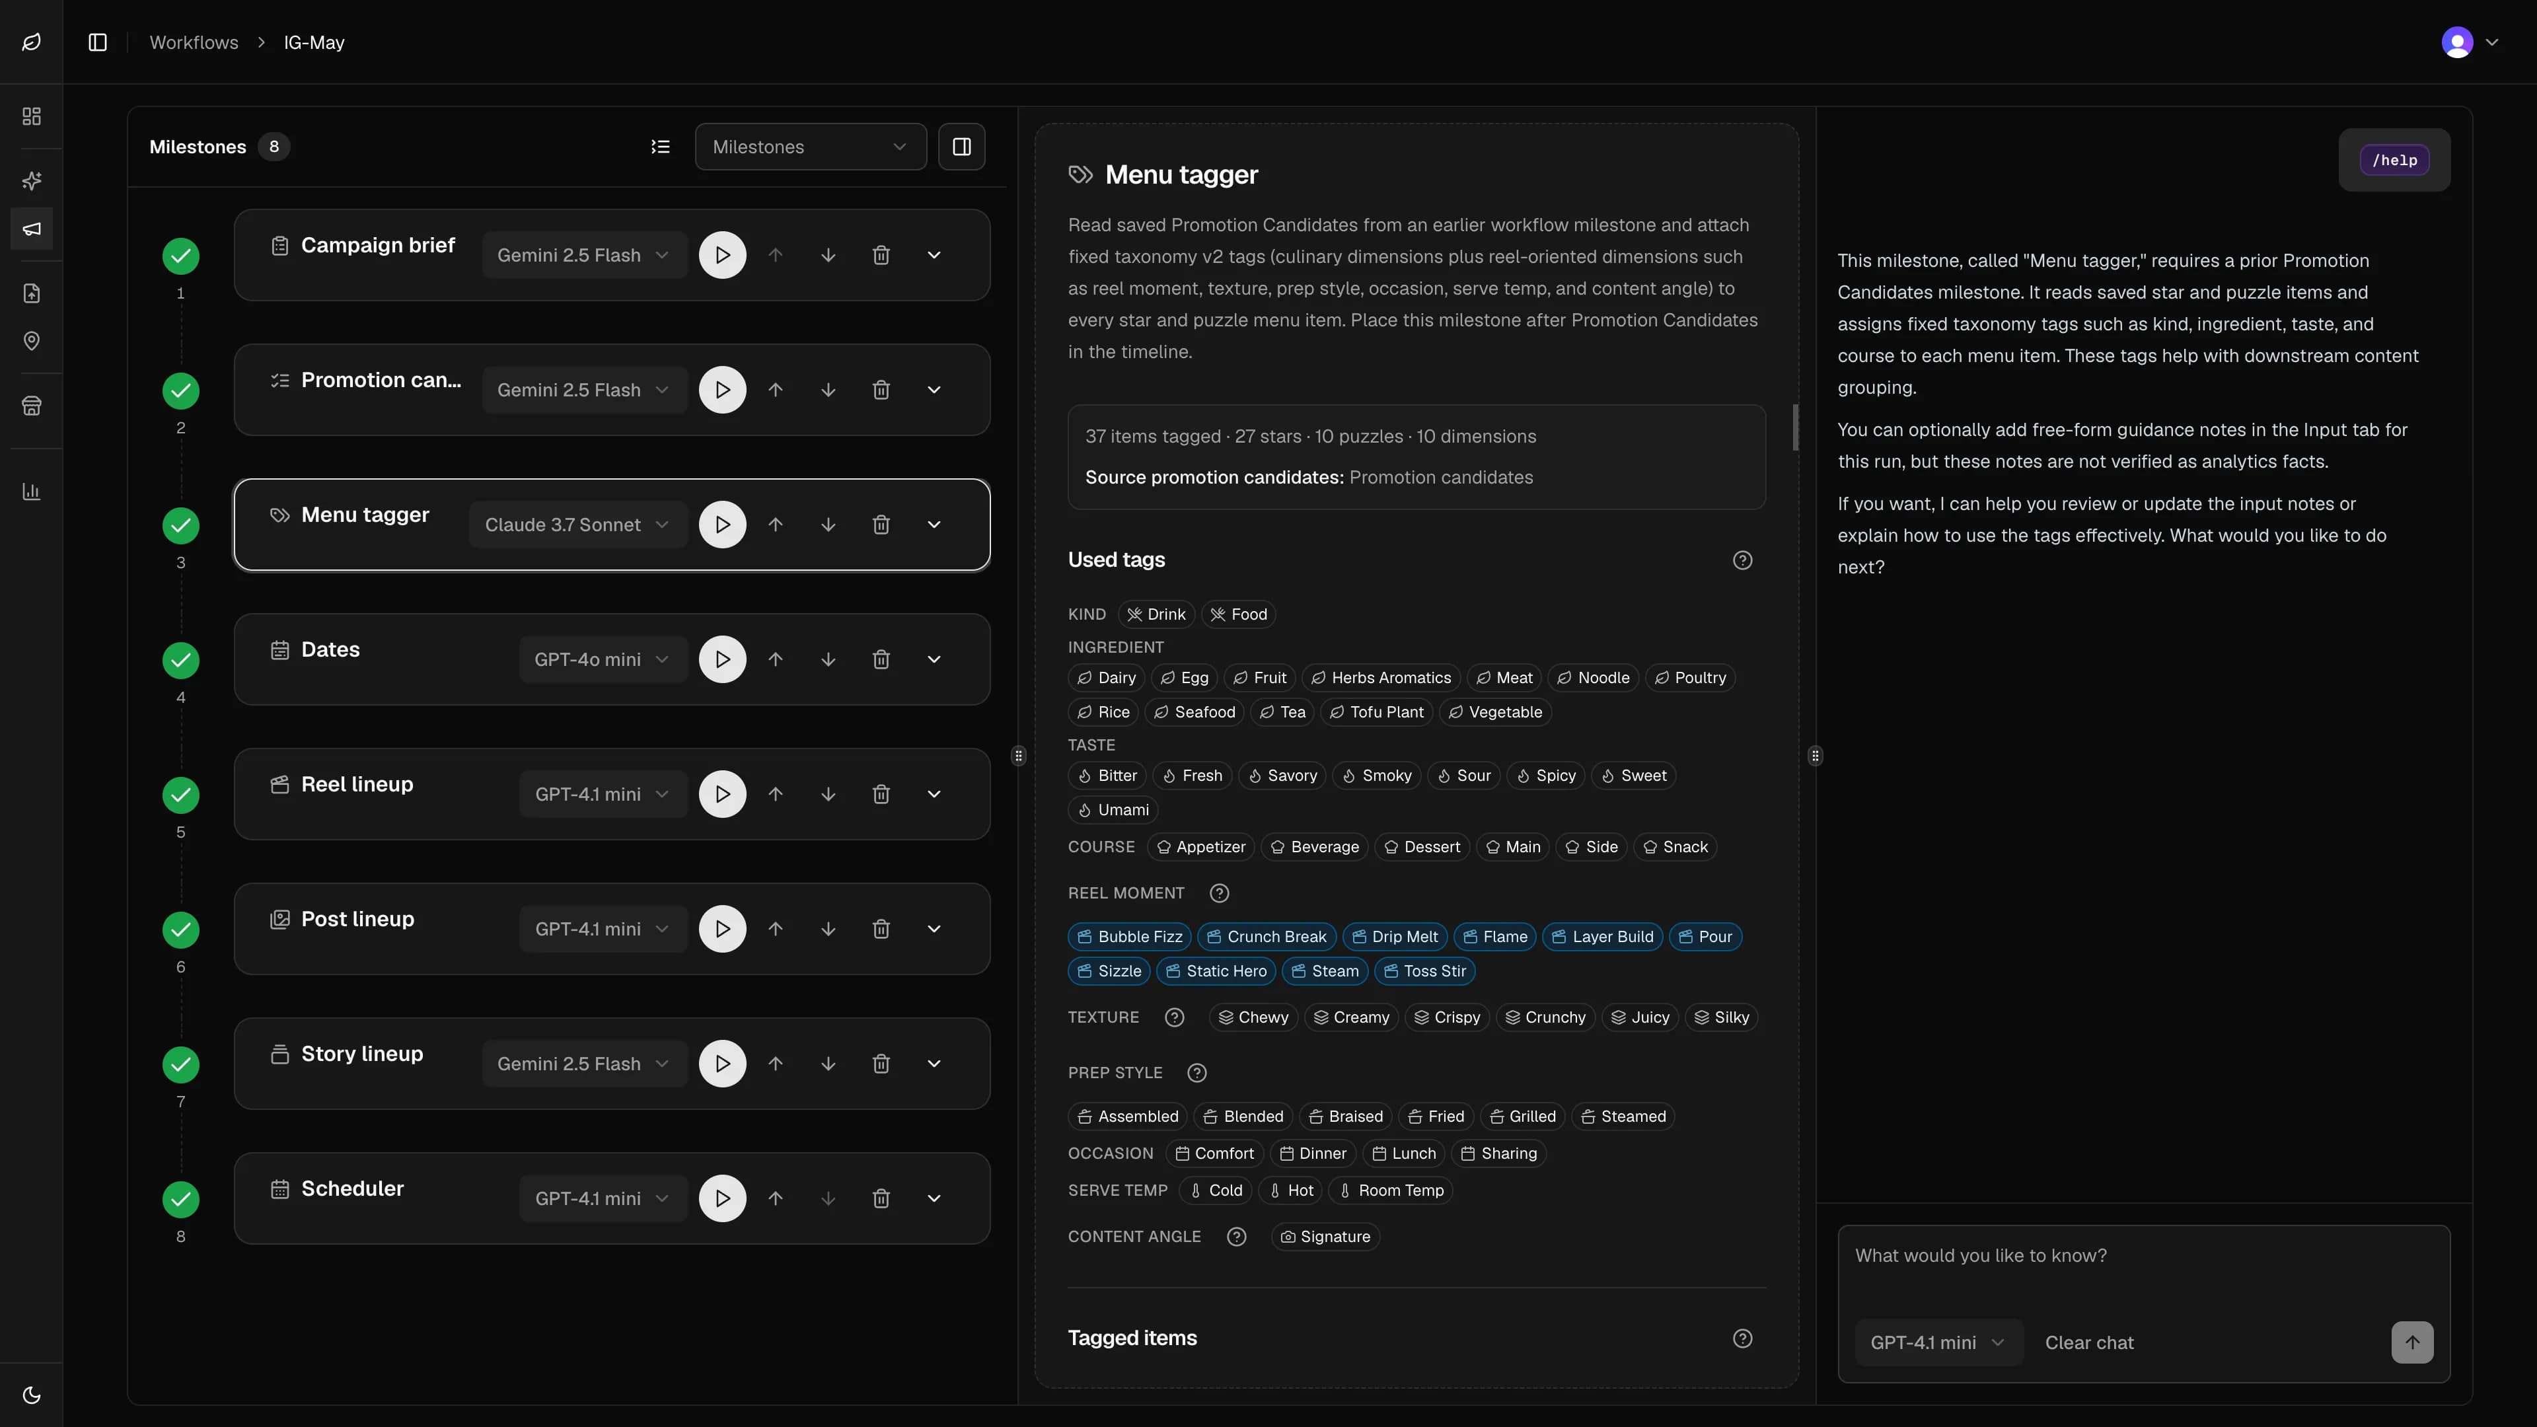
Task: Open Menu tagger model dropdown Claude 3.7 Sonnet
Action: (x=578, y=525)
